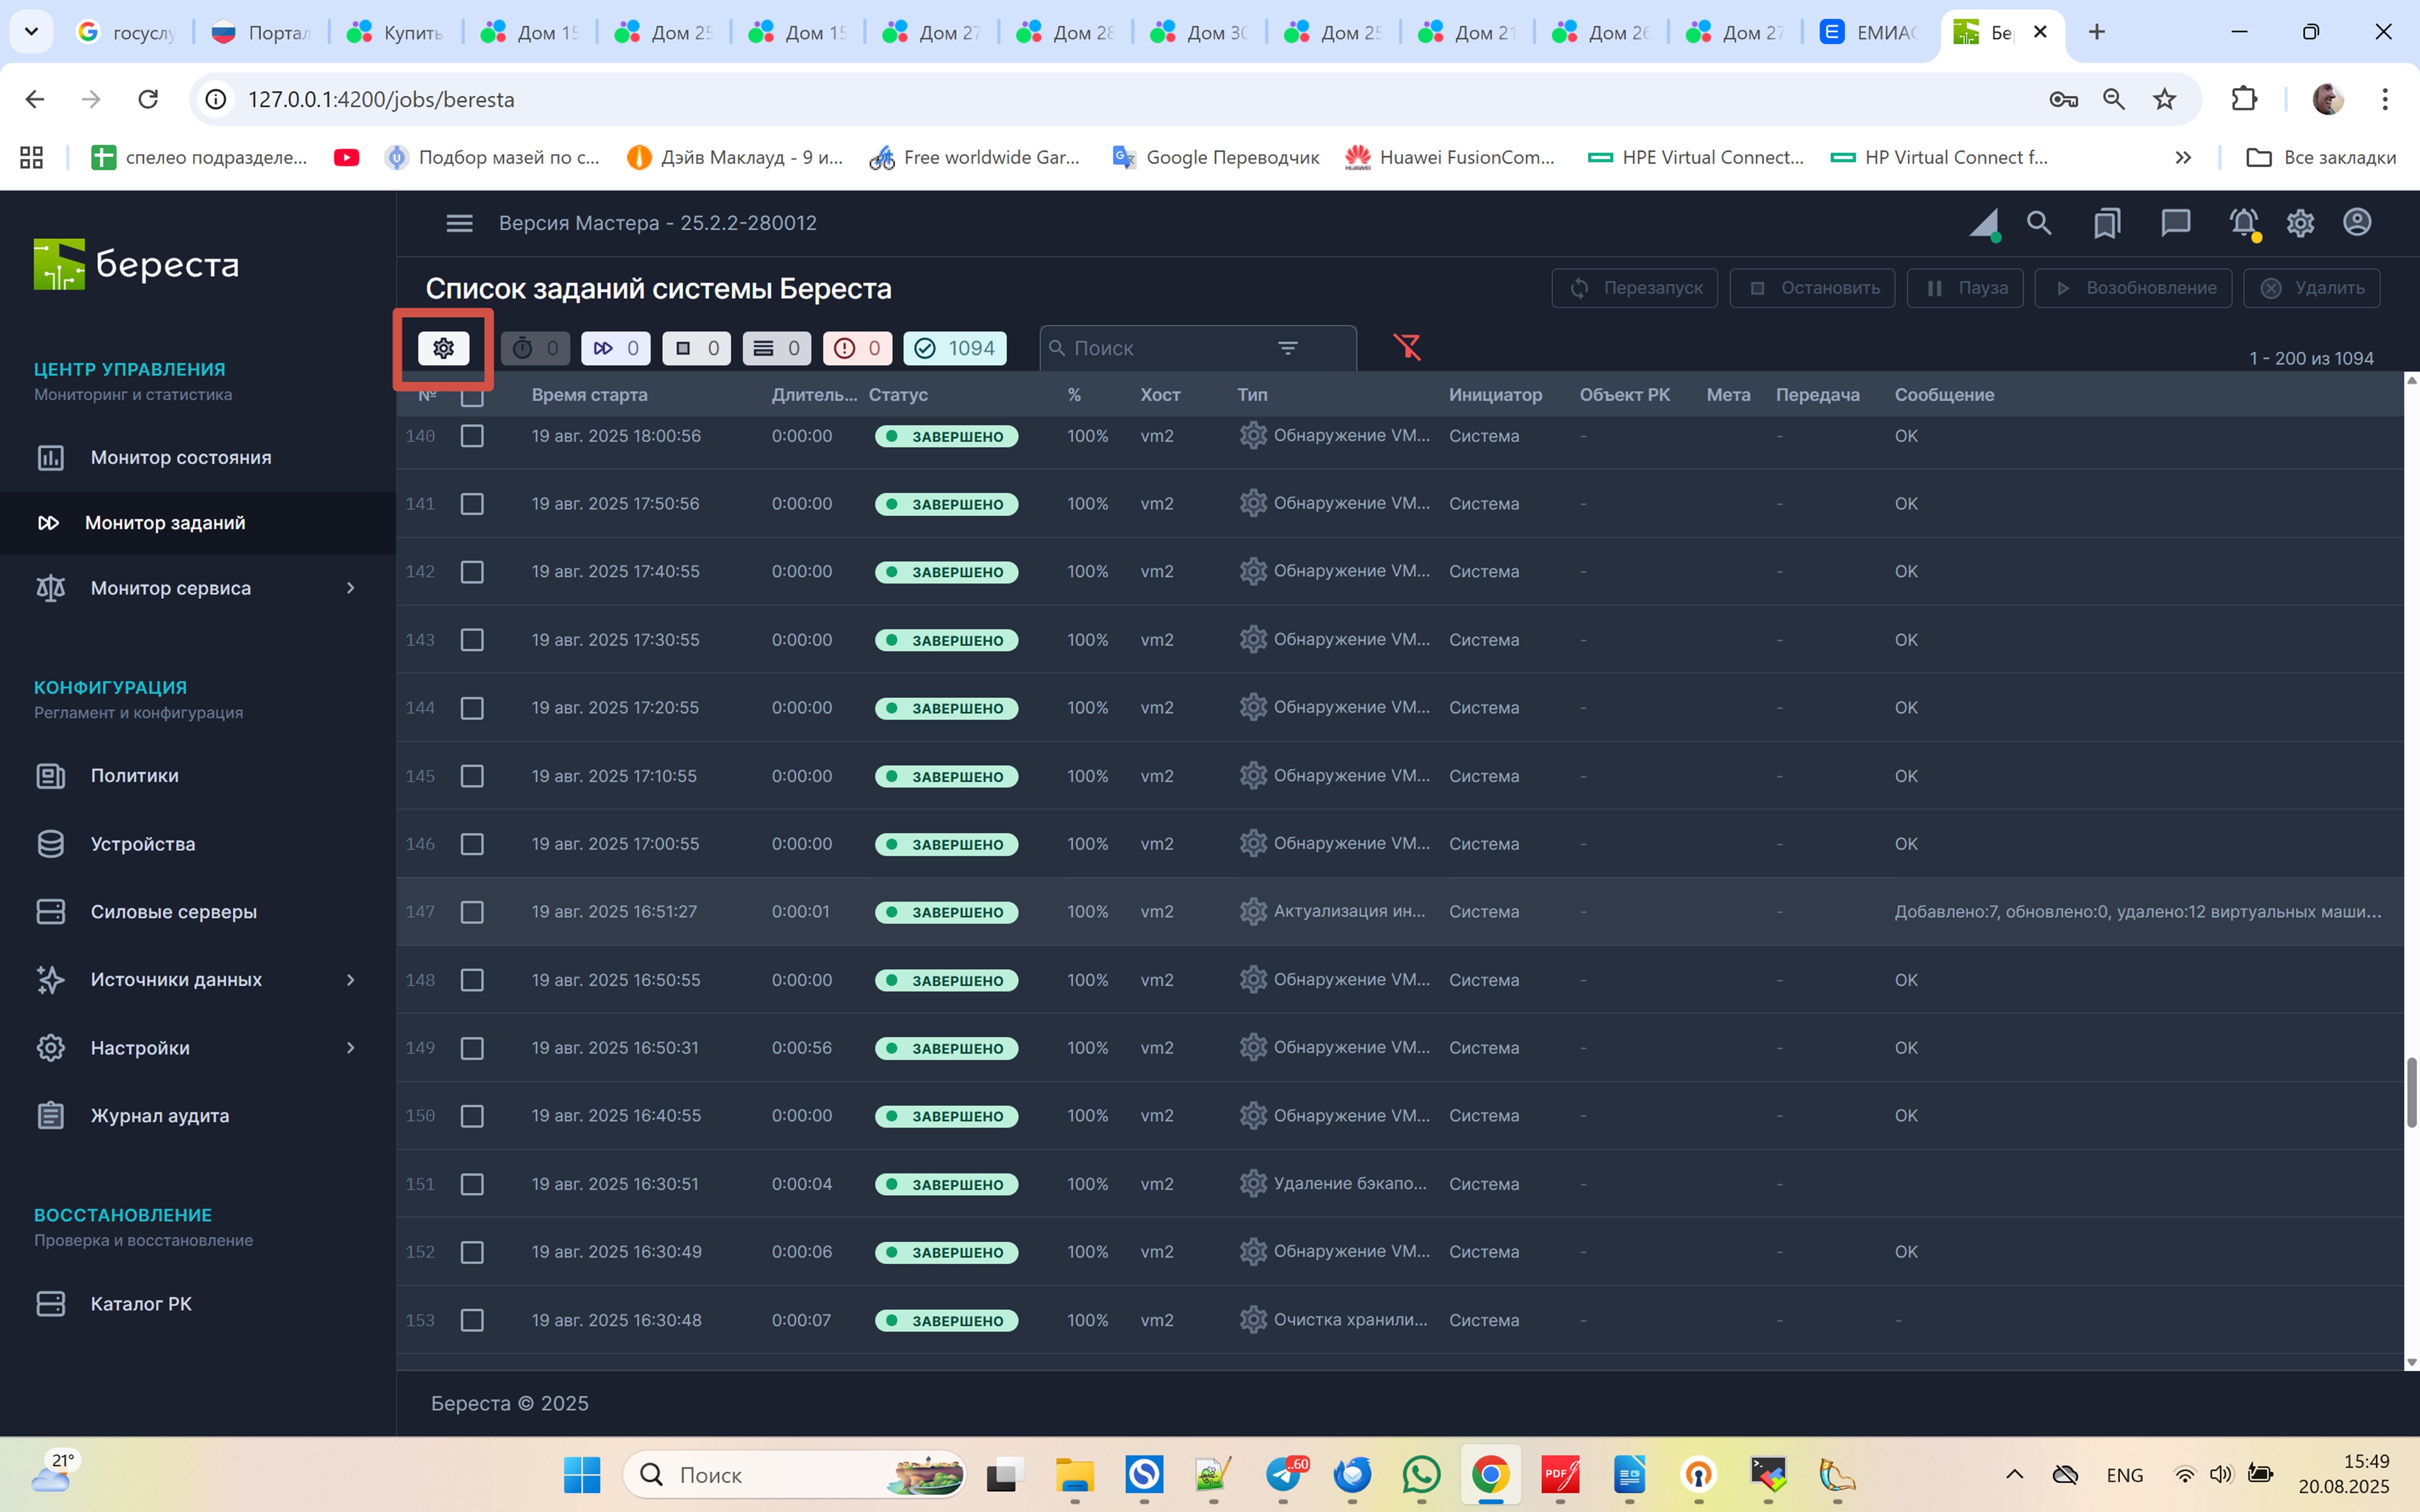Screen dimensions: 2420x1512
Task: Open the notifications bell icon
Action: (2243, 222)
